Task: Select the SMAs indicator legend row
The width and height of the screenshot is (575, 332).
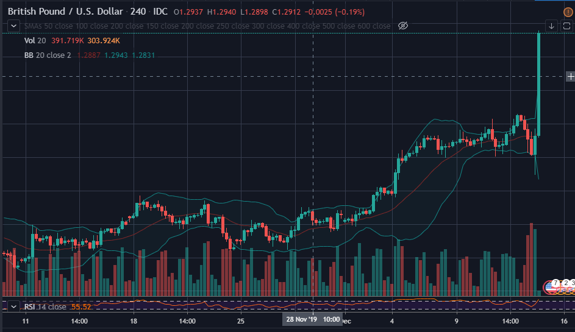Action: click(207, 26)
